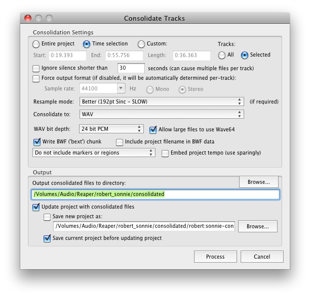Toggle Force output format checkbox
The image size is (310, 297).
point(36,79)
